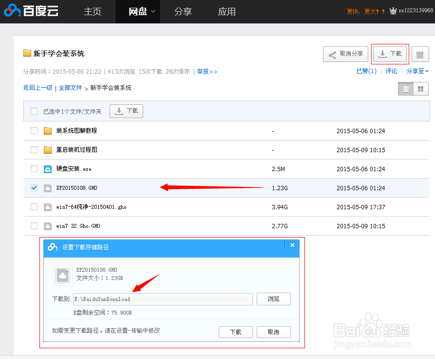435x359 pixels.
Task: Open the 装系统图解教程 folder icon
Action: (x=47, y=130)
